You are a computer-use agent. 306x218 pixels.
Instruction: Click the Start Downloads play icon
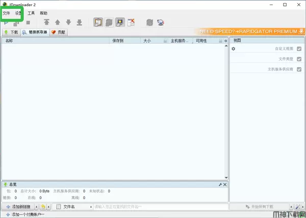tap(6, 22)
